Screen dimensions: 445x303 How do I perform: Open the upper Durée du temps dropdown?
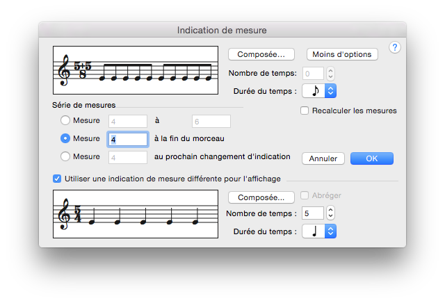pos(320,90)
